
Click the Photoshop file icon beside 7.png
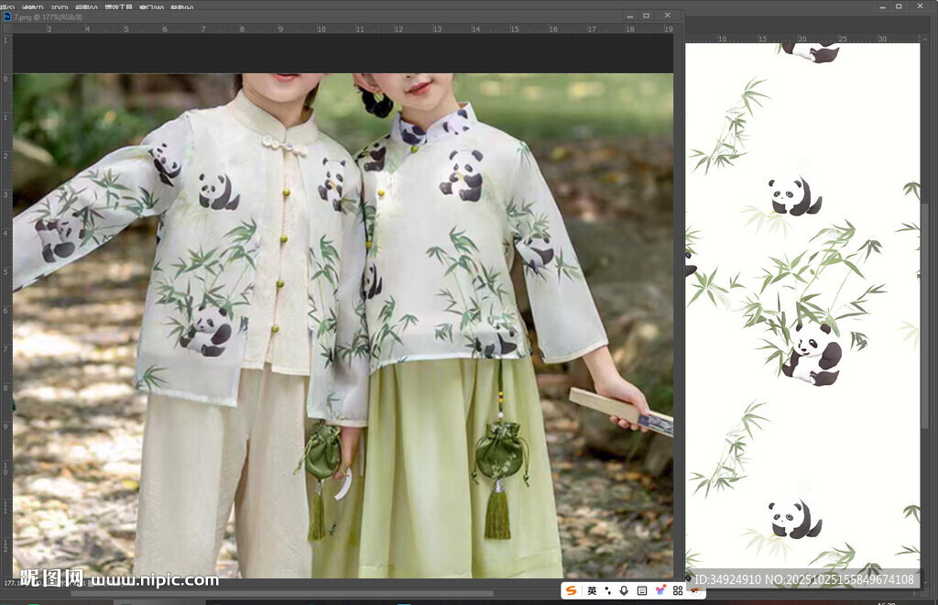(7, 16)
